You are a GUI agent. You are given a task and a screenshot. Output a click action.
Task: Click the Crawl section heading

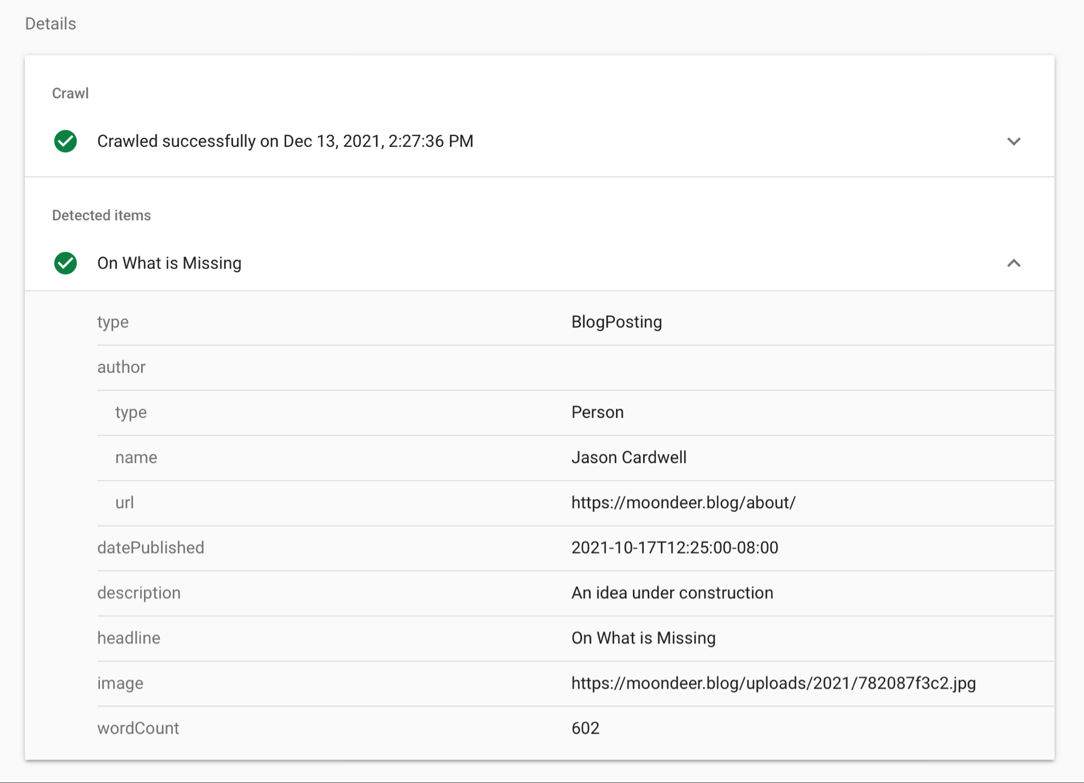click(70, 93)
